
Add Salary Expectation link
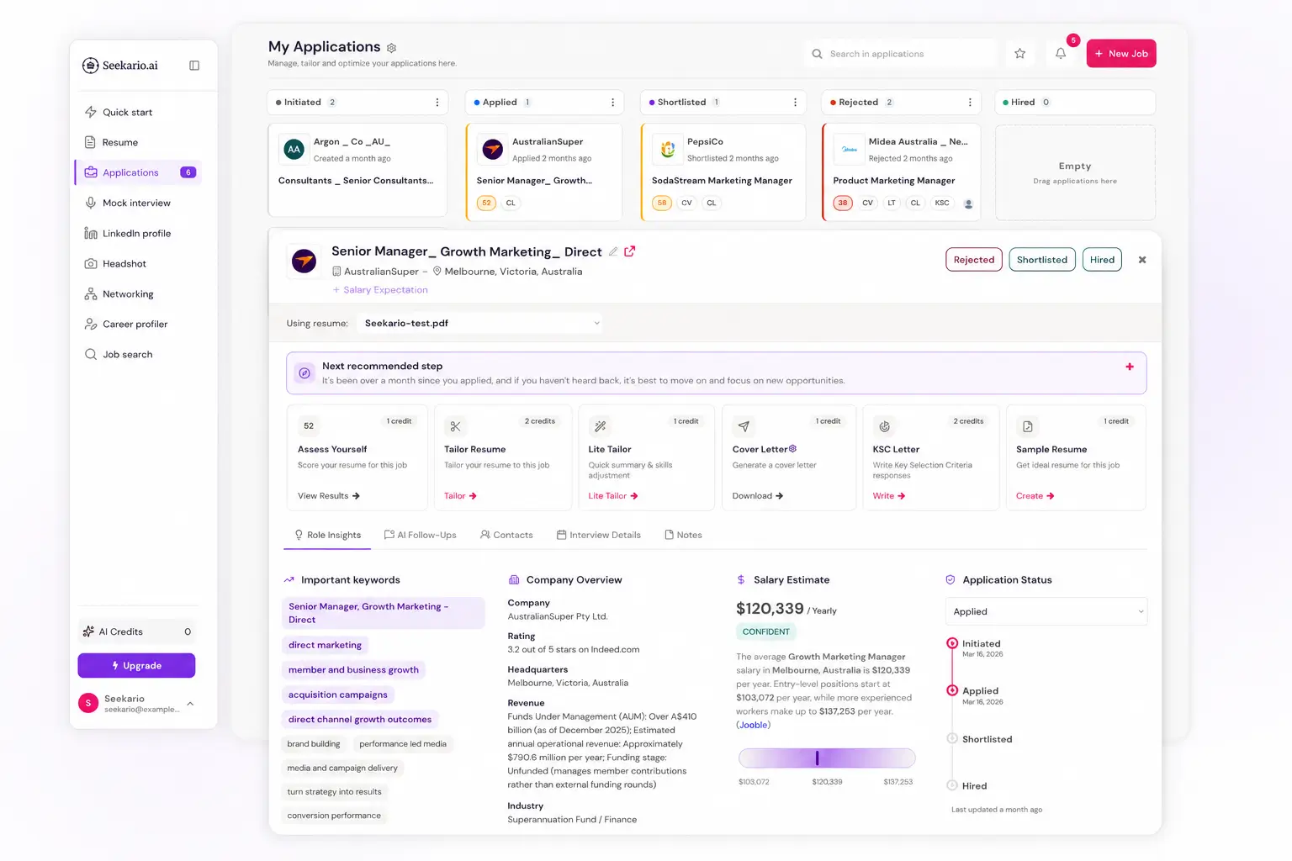pyautogui.click(x=380, y=290)
